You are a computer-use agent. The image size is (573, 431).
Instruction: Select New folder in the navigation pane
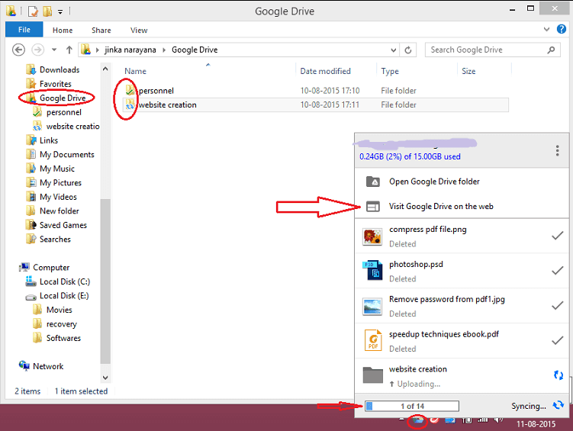click(60, 211)
